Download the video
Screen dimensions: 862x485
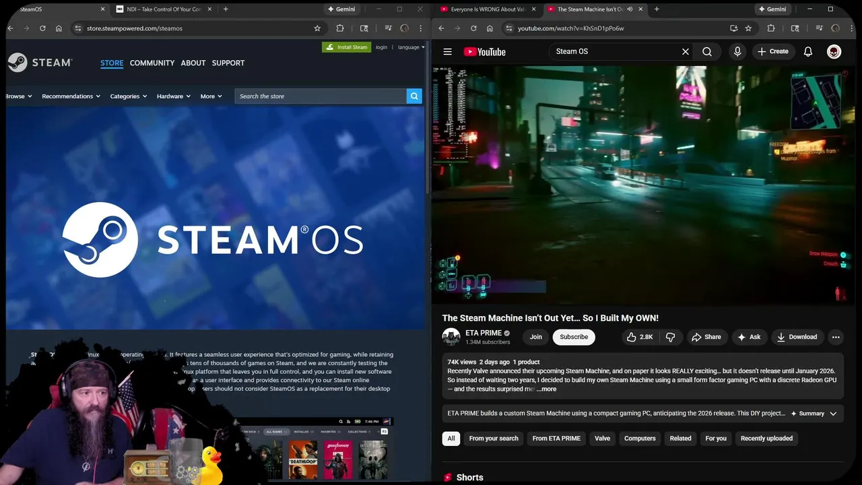797,337
